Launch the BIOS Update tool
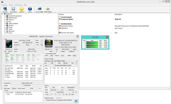Viewport: 171px width, 104px height. pyautogui.click(x=48, y=10)
